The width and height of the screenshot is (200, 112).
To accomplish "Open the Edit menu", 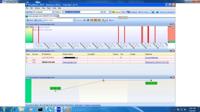I will (31, 8).
